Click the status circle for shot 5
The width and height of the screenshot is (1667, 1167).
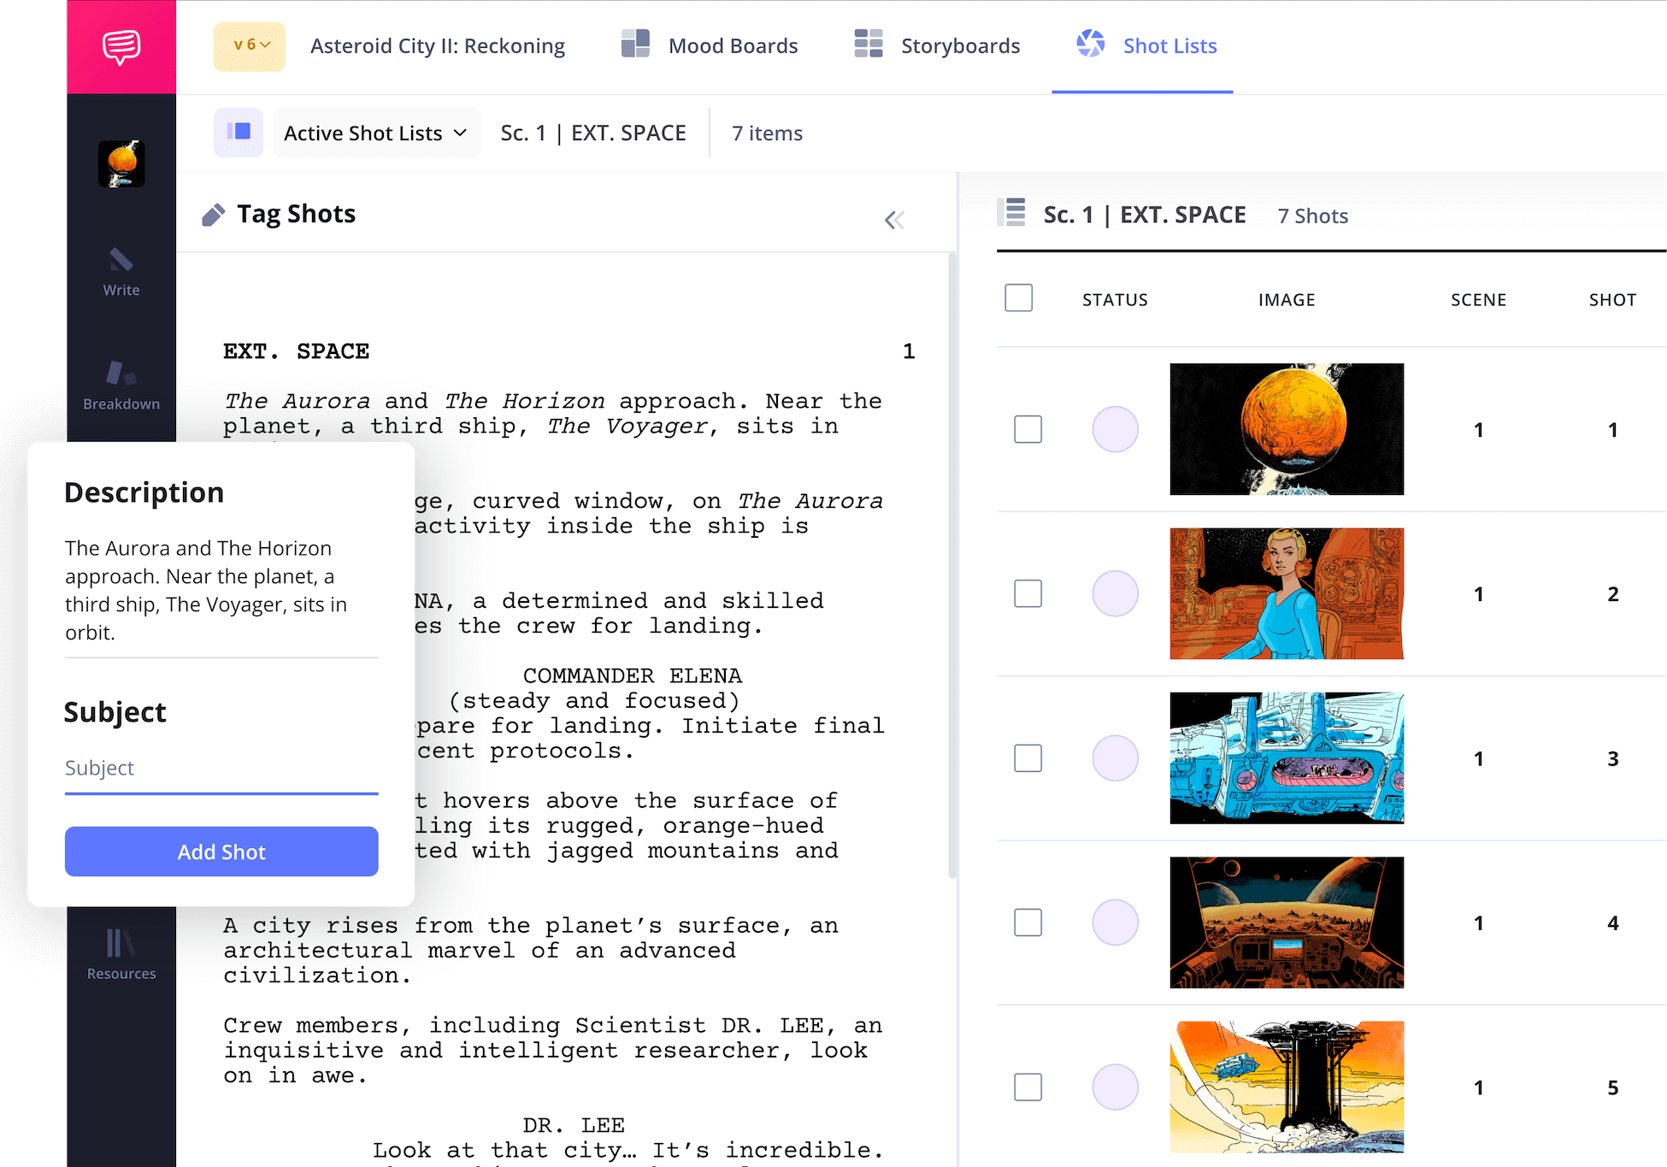[x=1115, y=1087]
